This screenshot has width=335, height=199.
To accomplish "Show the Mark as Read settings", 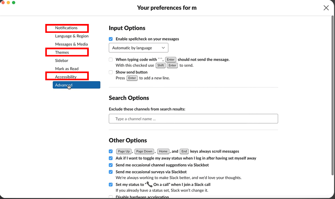I will [x=67, y=69].
